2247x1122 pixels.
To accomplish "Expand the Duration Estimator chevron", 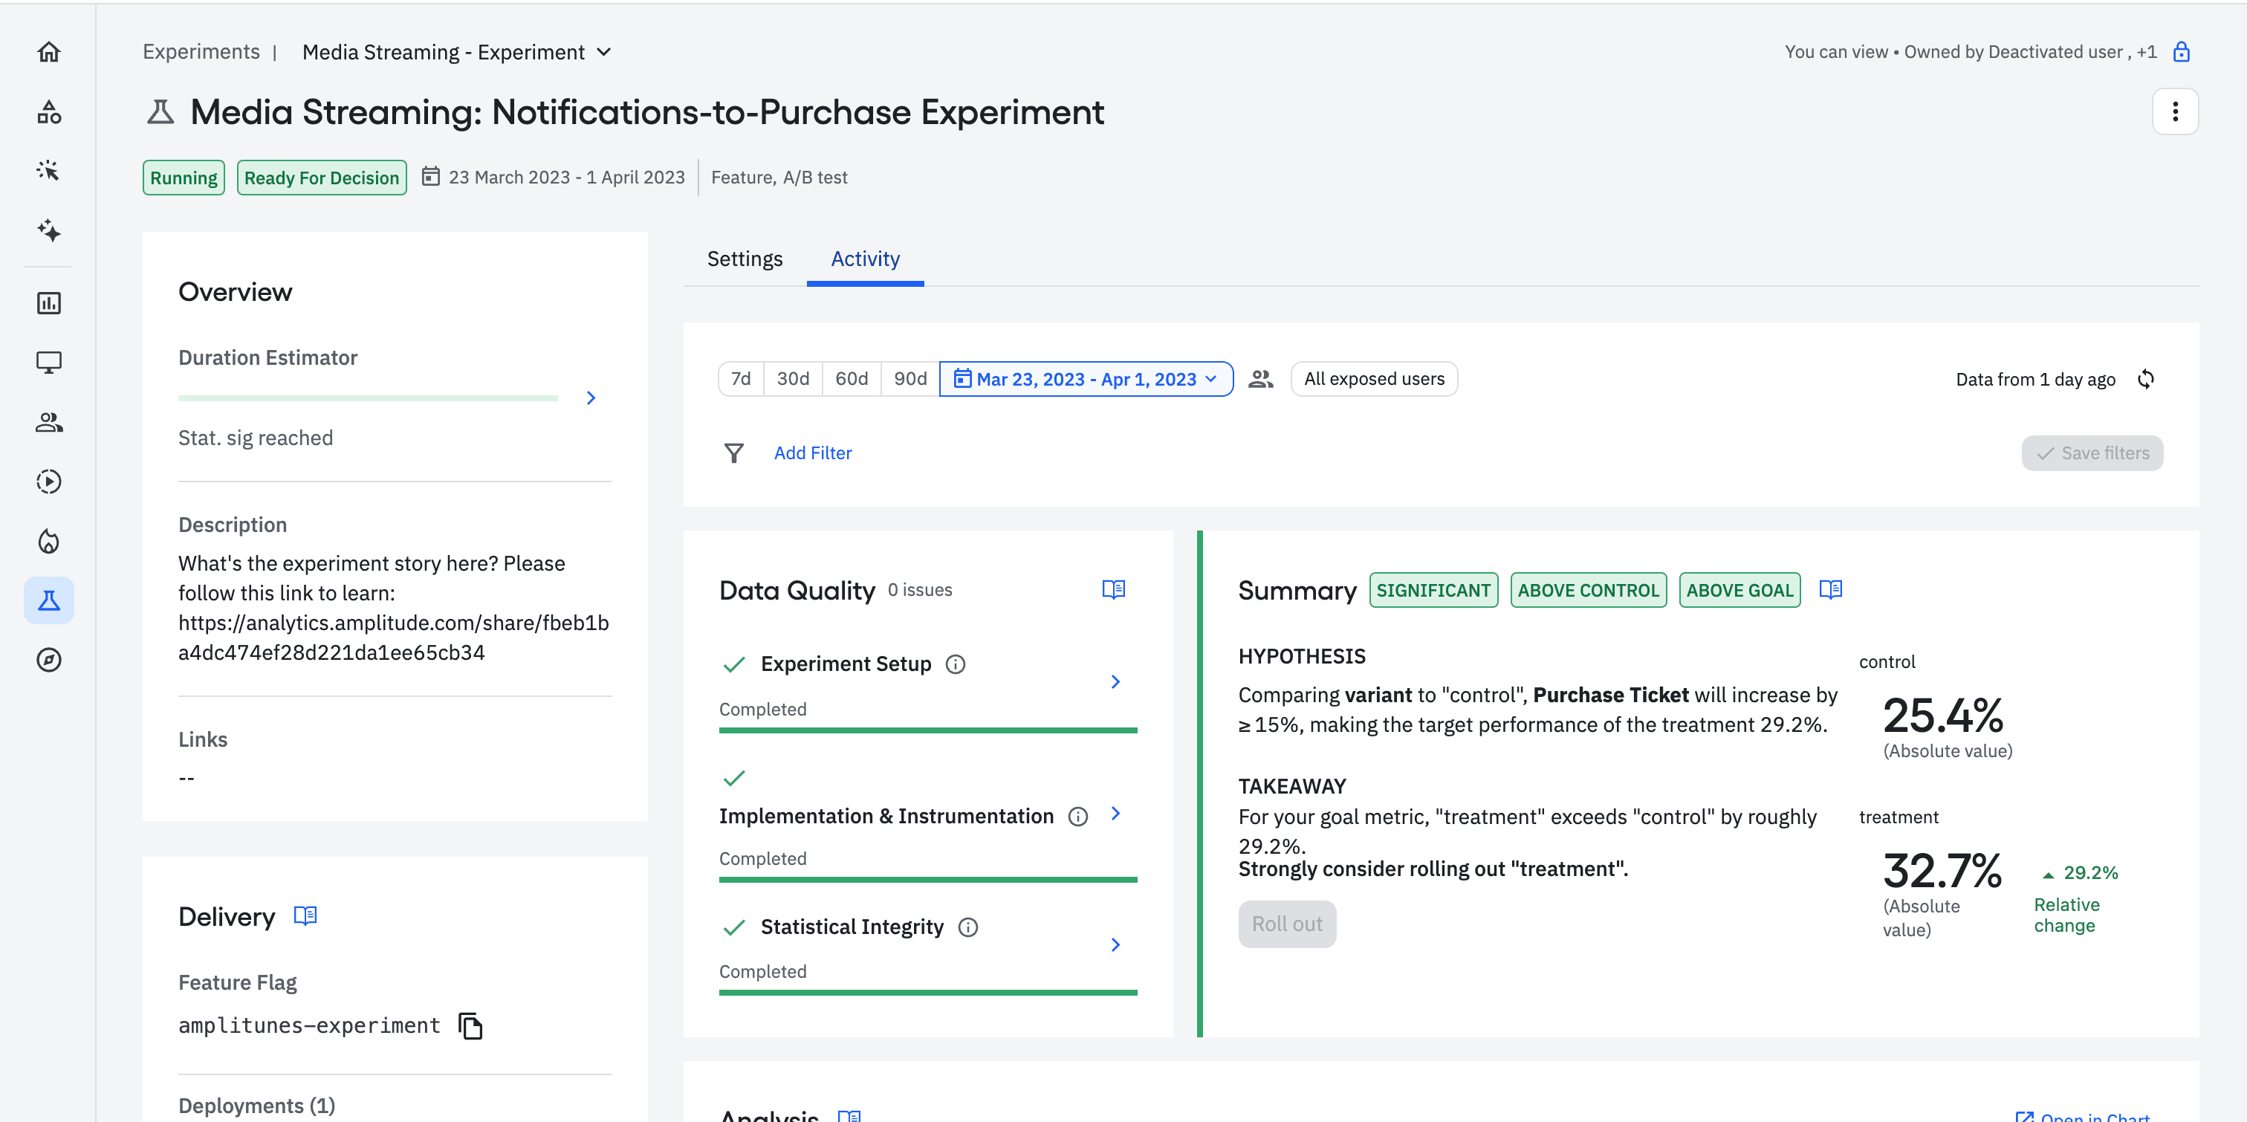I will (591, 398).
